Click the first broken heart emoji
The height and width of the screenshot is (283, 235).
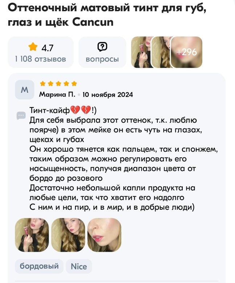[75, 110]
